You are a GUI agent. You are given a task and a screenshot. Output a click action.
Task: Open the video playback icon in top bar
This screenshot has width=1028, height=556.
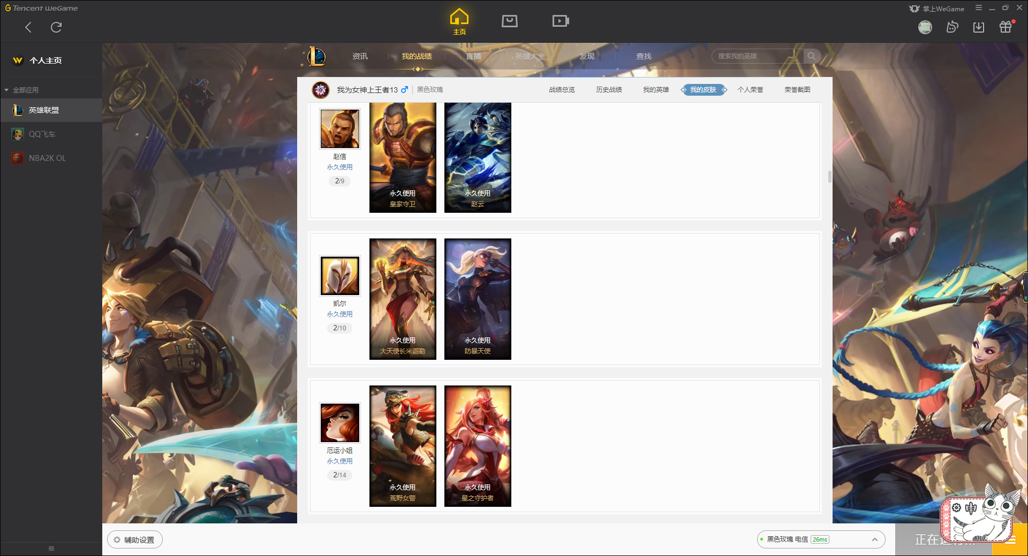[x=561, y=21]
